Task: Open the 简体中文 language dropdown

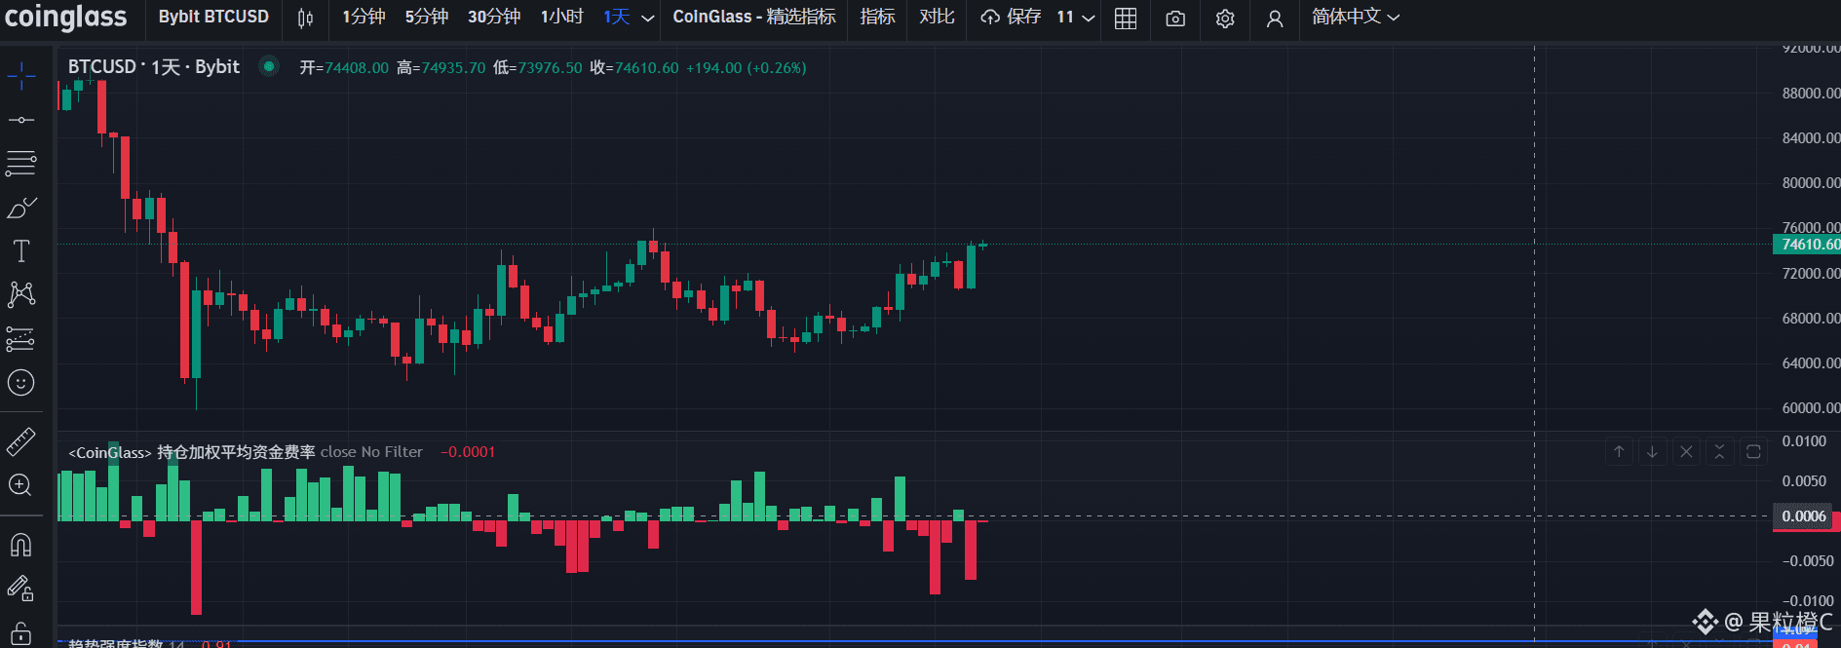Action: click(x=1356, y=17)
